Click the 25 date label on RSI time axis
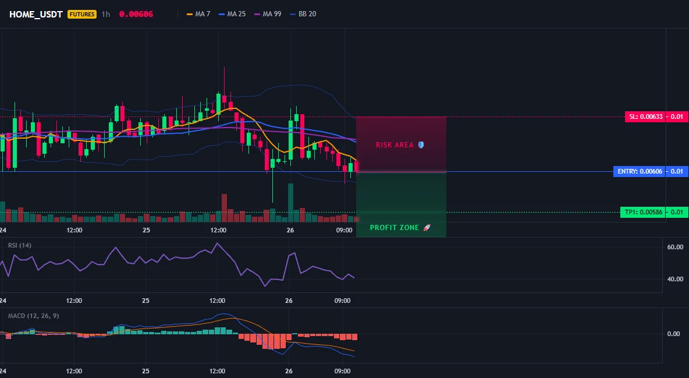This screenshot has width=689, height=378. point(145,301)
